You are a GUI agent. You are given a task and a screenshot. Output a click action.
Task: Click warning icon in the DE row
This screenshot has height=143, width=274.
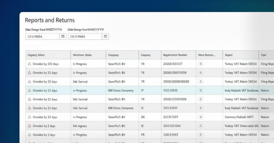click(29, 117)
